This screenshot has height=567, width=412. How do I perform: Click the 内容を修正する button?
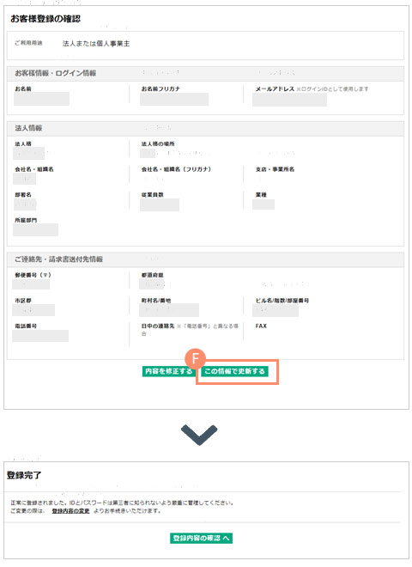(168, 371)
